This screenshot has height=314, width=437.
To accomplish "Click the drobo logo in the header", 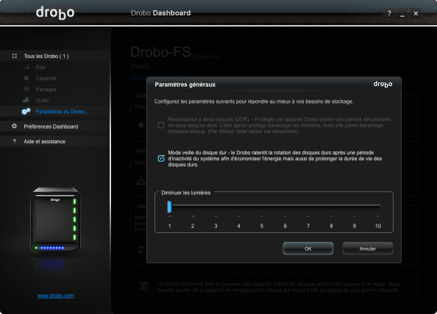I will pyautogui.click(x=55, y=13).
